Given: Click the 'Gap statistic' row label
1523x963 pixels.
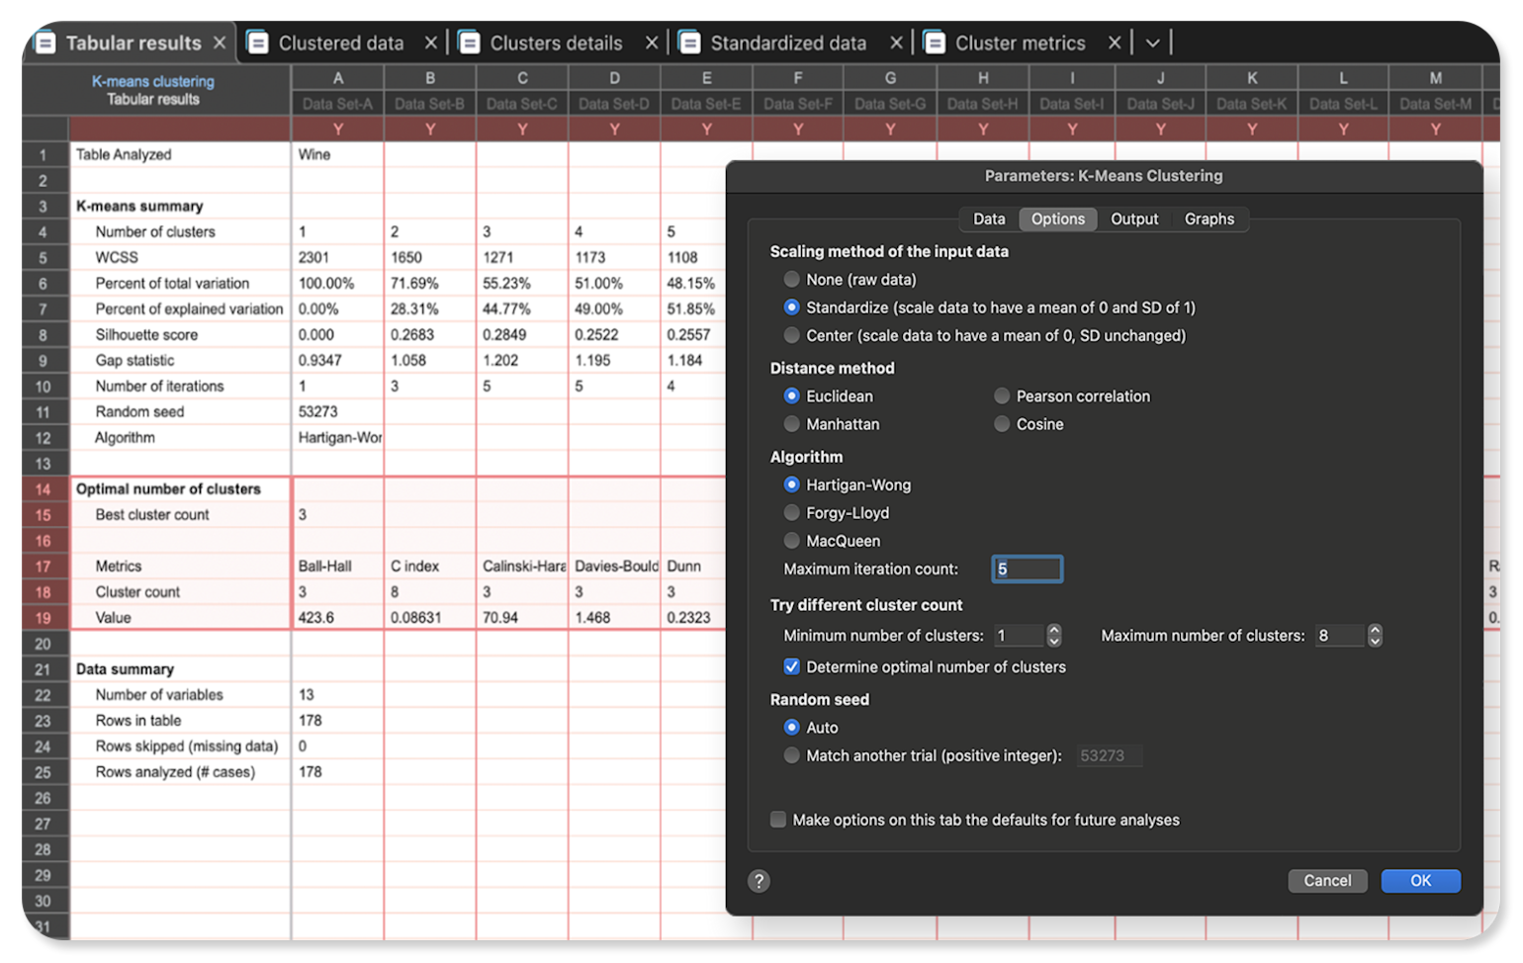Looking at the screenshot, I should click(x=134, y=361).
